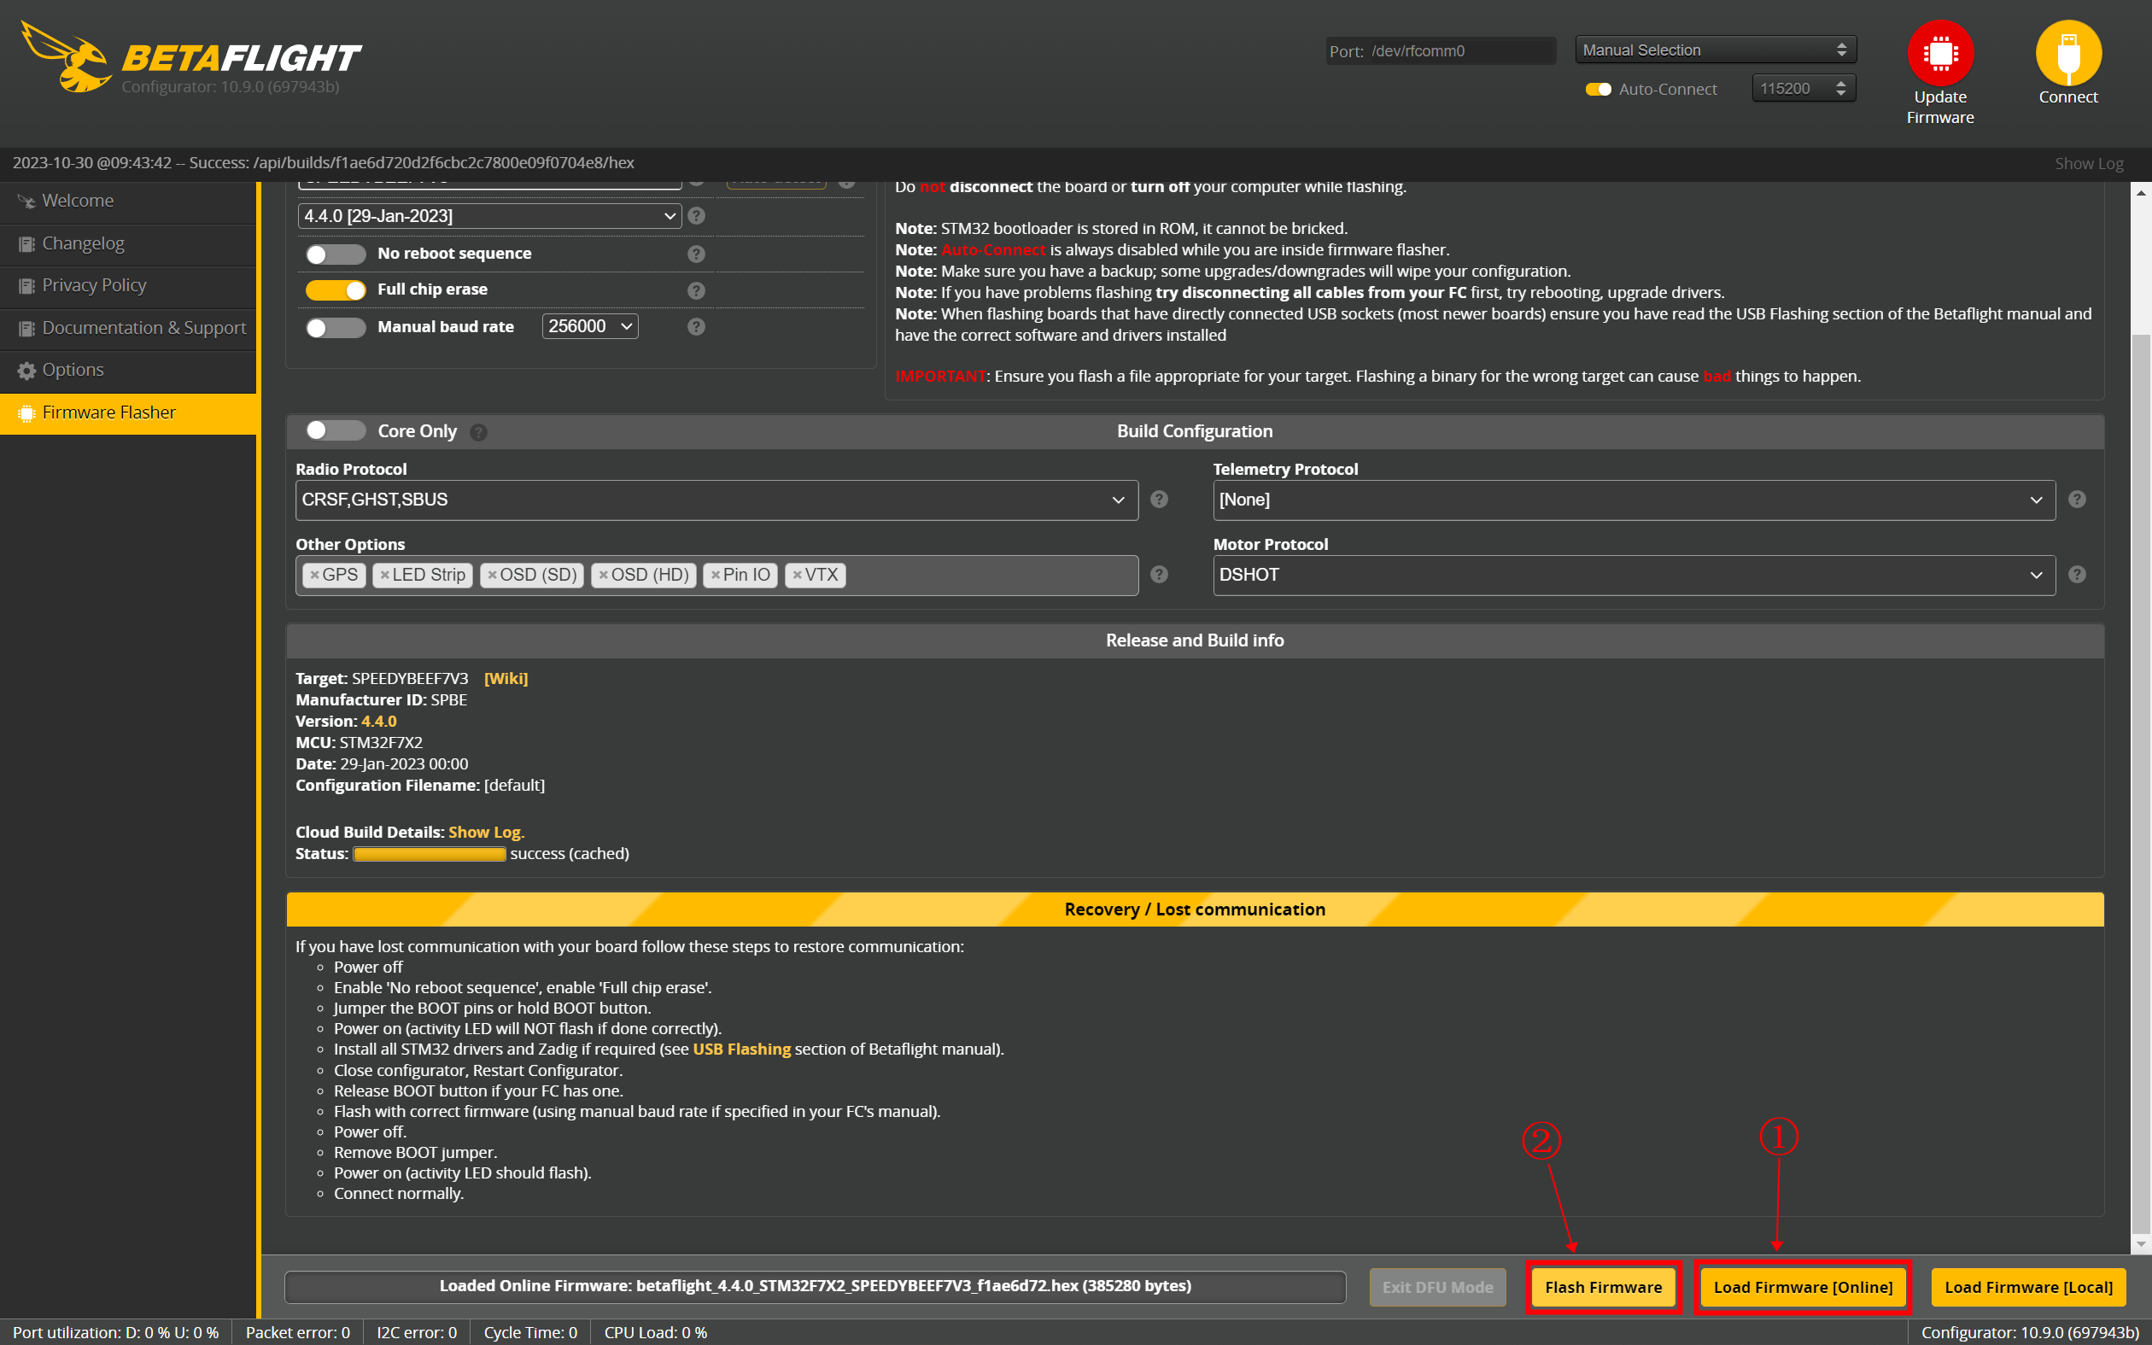Open the 115200 connection baud rate dropdown
Viewport: 2152px width, 1345px height.
[1803, 88]
